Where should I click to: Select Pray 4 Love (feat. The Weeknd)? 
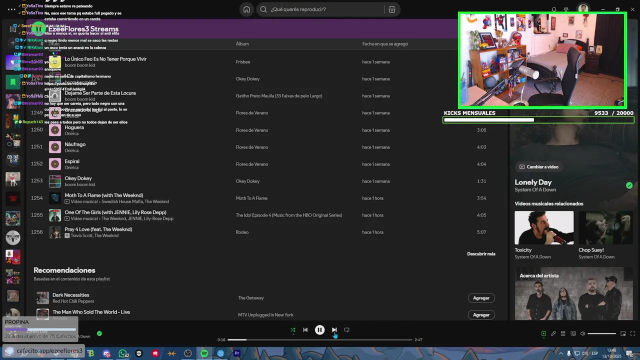[98, 229]
